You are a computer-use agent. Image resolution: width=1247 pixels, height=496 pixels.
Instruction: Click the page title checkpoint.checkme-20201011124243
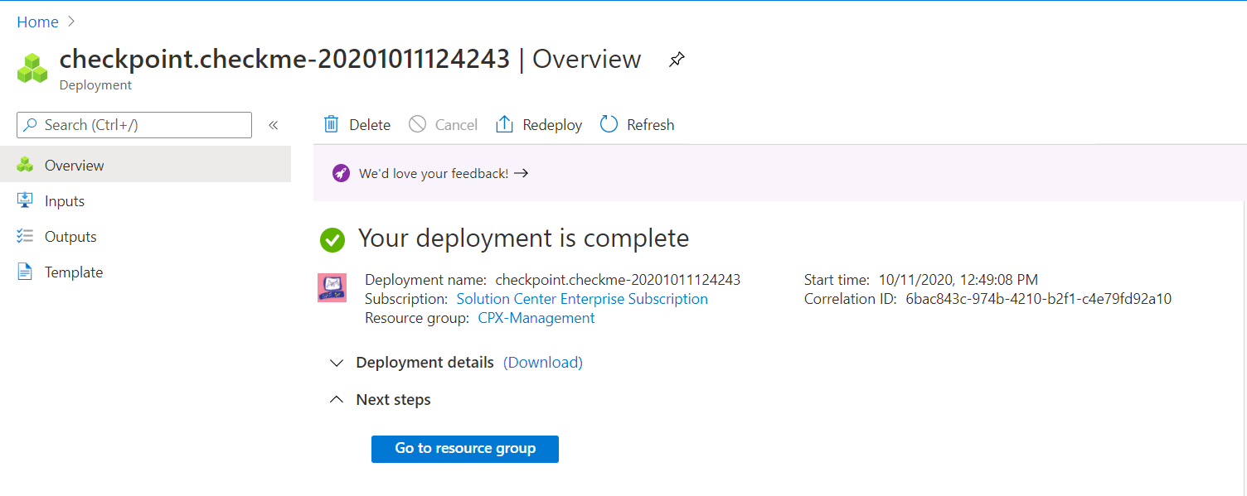284,60
